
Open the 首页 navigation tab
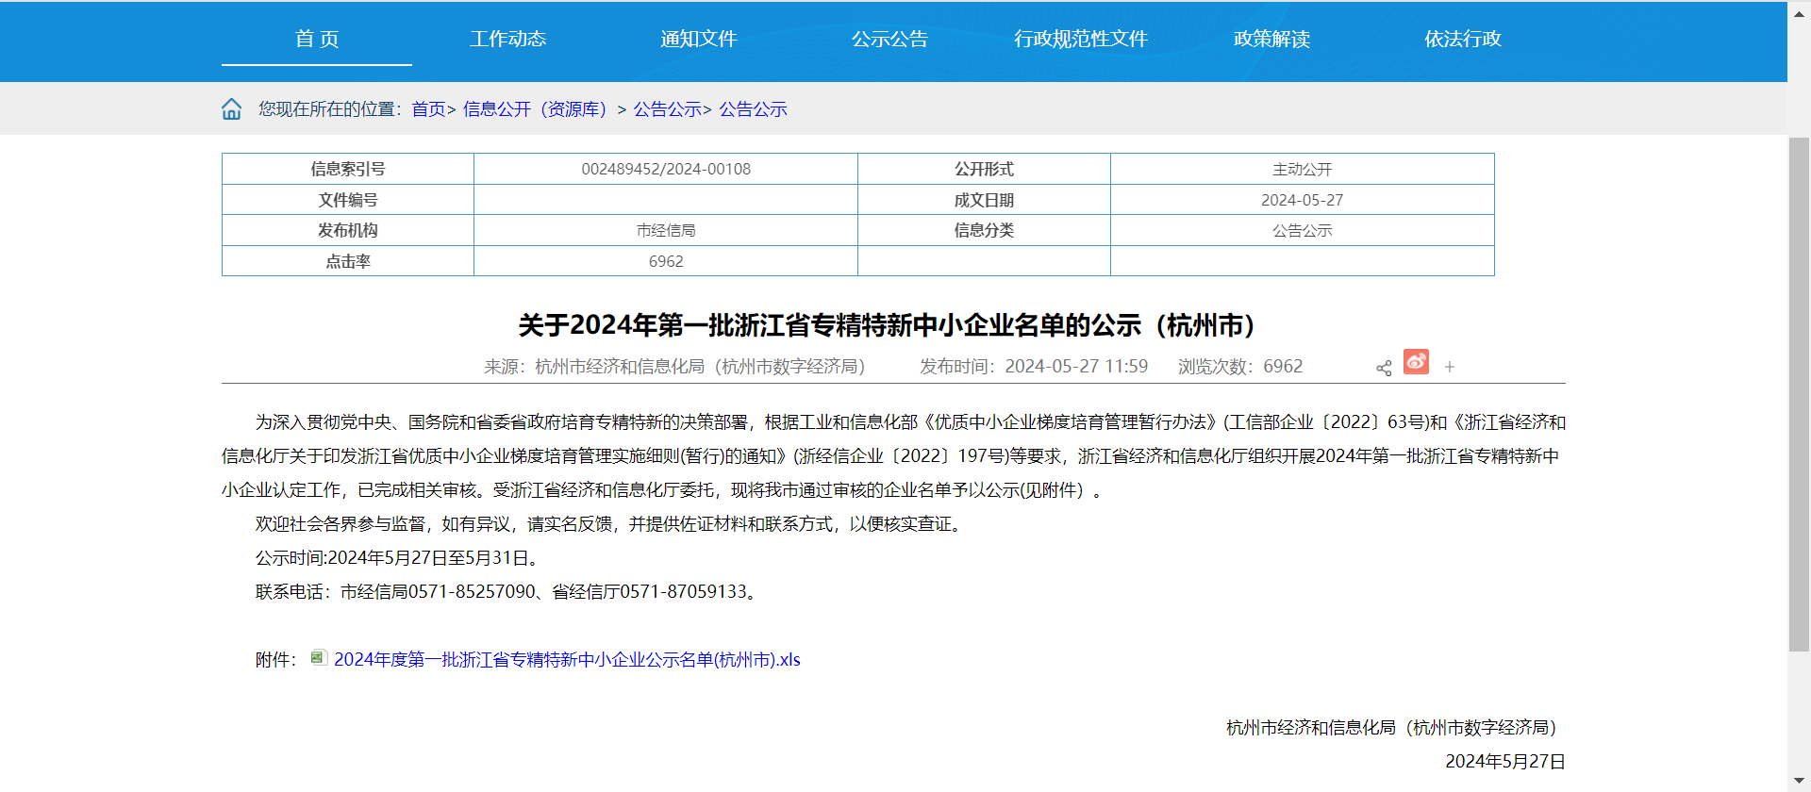click(317, 40)
